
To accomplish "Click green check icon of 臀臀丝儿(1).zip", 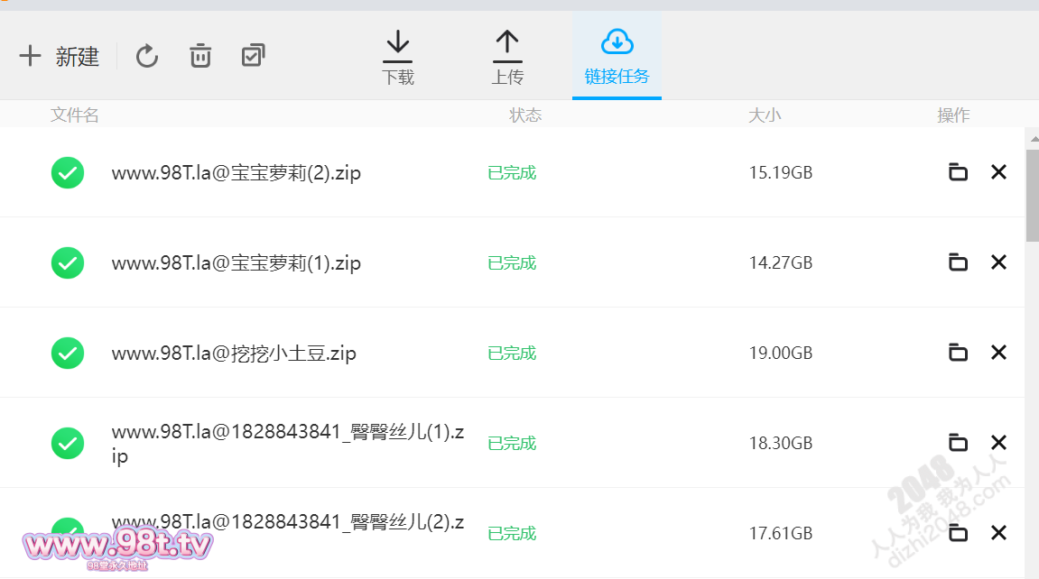I will point(68,443).
